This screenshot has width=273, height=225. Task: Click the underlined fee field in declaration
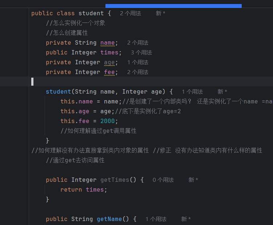109,72
